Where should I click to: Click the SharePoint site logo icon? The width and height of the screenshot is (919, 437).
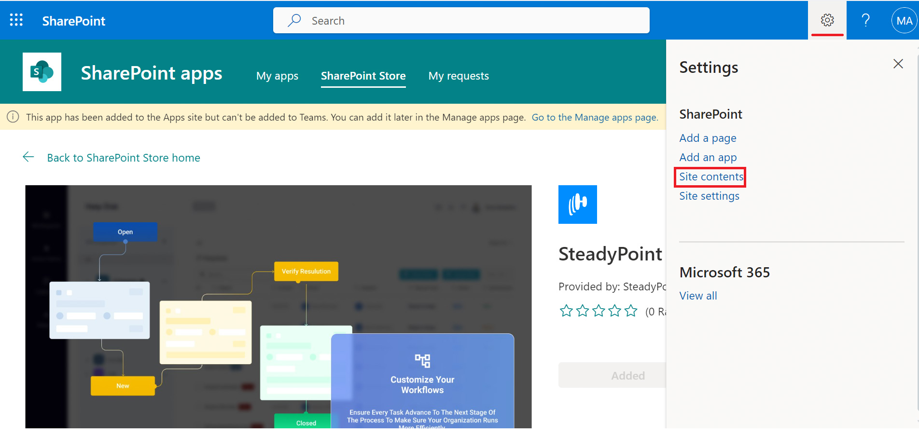pos(42,72)
